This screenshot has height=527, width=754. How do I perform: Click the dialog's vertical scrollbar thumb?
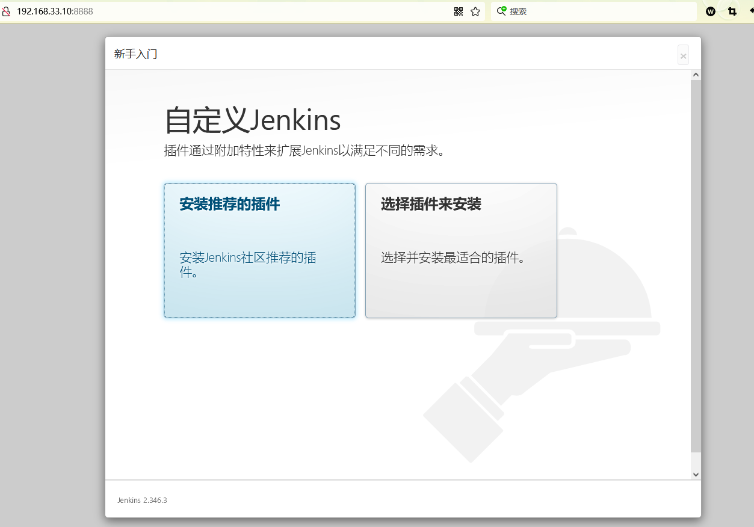(x=696, y=265)
